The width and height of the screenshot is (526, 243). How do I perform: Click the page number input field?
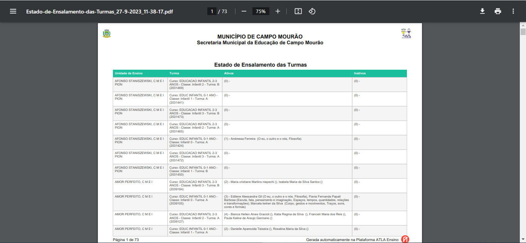pyautogui.click(x=212, y=11)
